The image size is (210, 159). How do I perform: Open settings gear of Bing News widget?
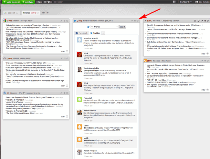(205, 61)
